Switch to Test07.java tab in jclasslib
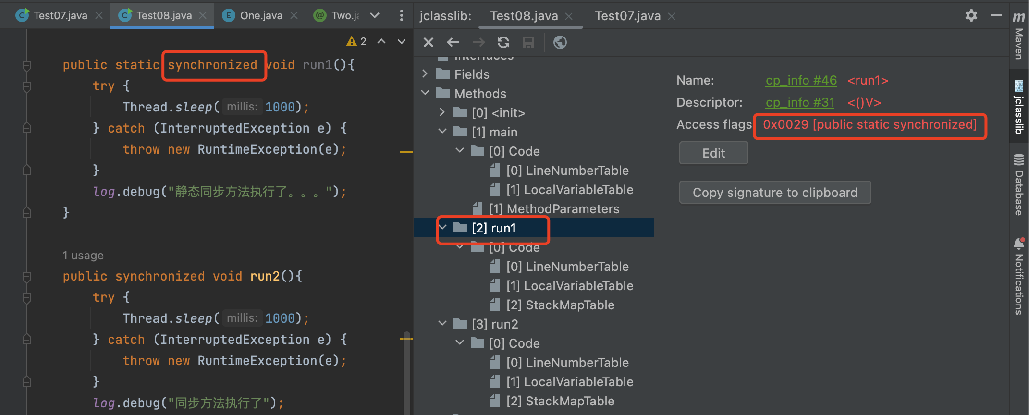Image resolution: width=1029 pixels, height=415 pixels. coord(627,16)
